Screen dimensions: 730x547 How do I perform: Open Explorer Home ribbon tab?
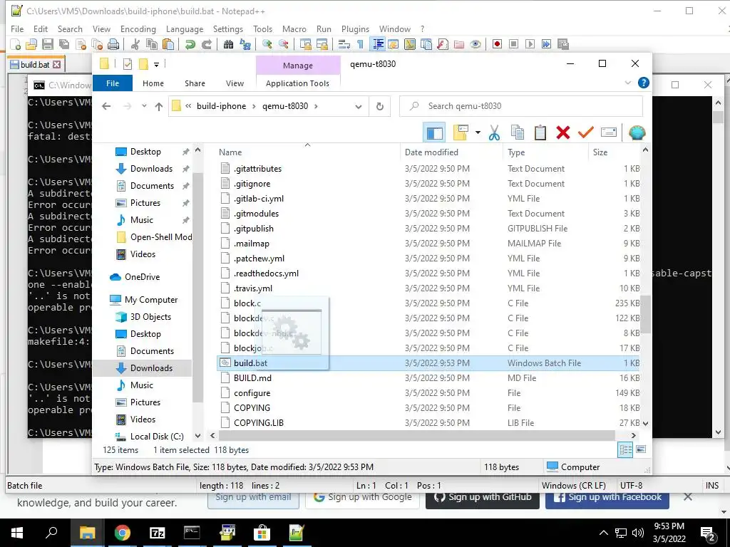pos(153,83)
